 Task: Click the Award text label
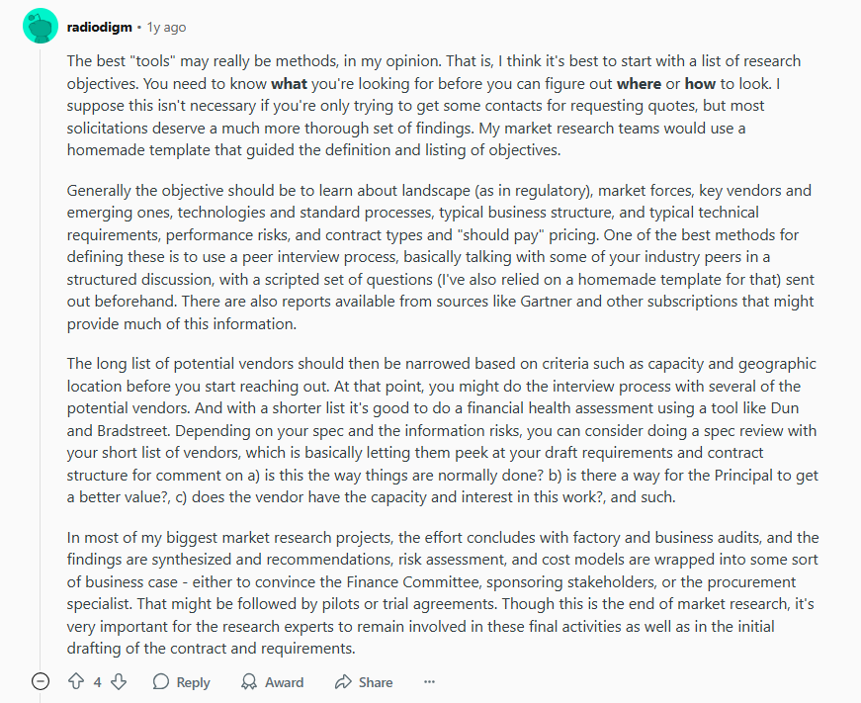click(284, 682)
